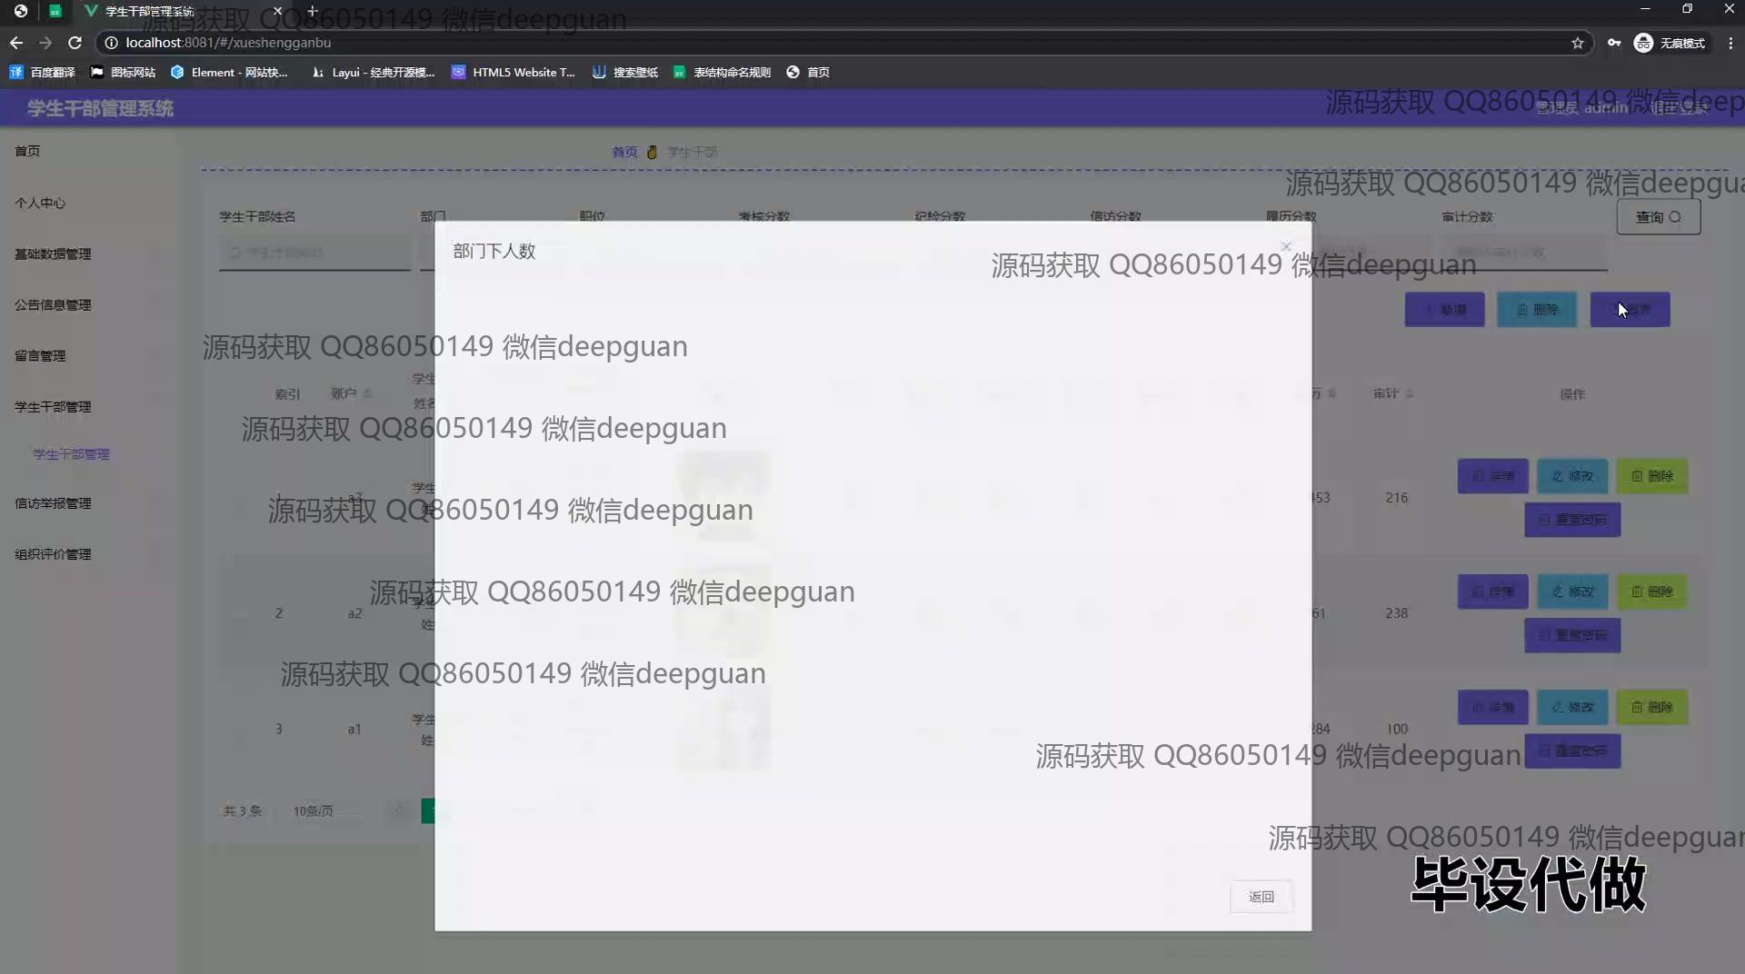The width and height of the screenshot is (1745, 974).
Task: Switch to the 学生干部管理系统 browser tab
Action: (150, 11)
